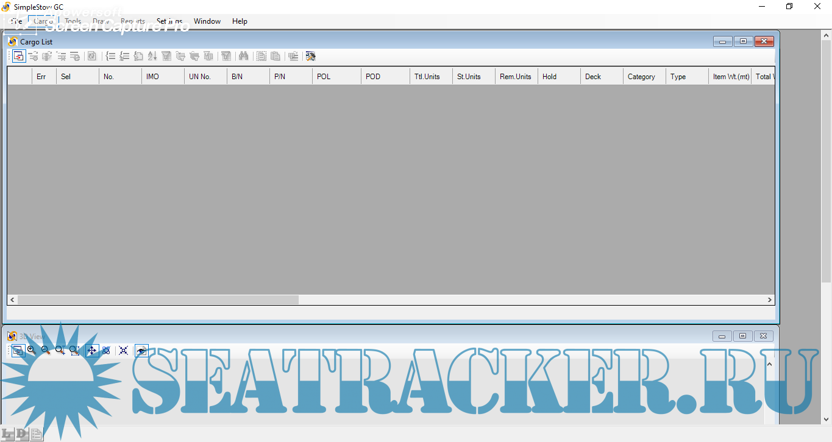Click the zoom in magnifier in 3D View
This screenshot has height=442, width=832.
(x=31, y=350)
